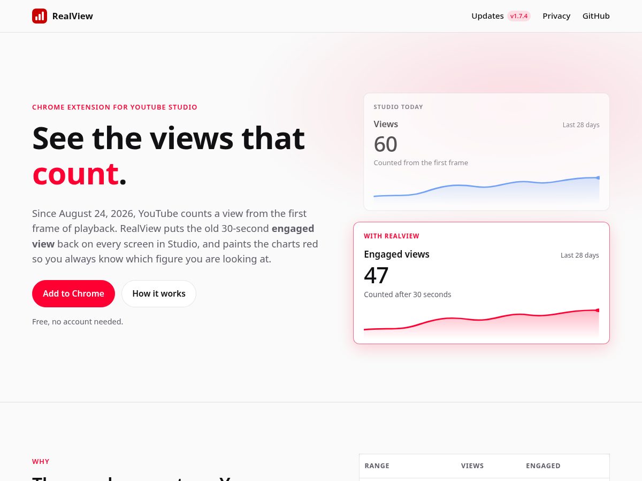Click the v1.7.4 version badge
This screenshot has width=642, height=481.
[519, 16]
